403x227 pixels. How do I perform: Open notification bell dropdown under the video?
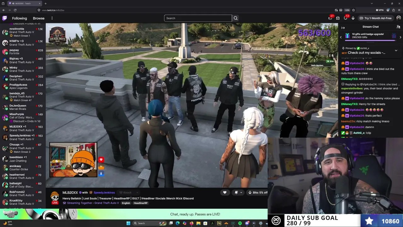coord(238,192)
